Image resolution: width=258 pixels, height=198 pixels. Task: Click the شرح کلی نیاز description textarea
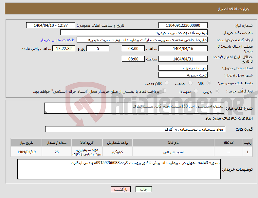click(x=134, y=108)
